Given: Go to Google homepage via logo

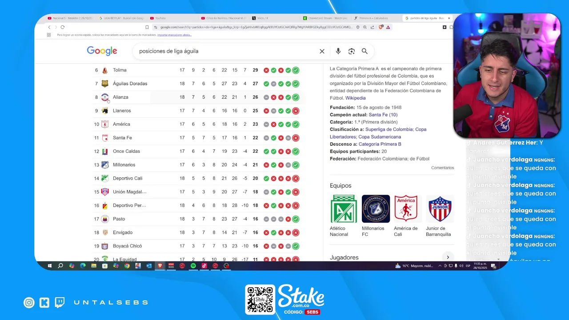Looking at the screenshot, I should tap(102, 51).
